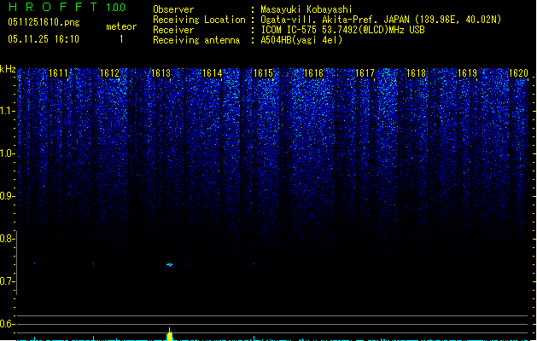Viewport: 537px width, 341px height.
Task: Click the Receiver value ICOM IC-575
Action: [x=289, y=30]
